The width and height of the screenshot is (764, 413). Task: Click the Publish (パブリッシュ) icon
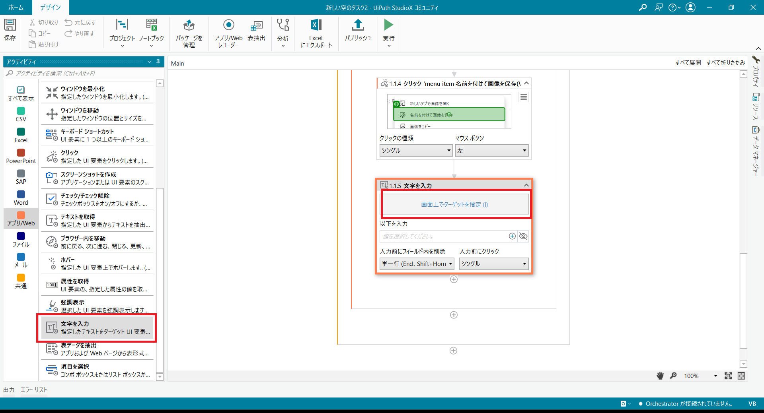[x=358, y=25]
